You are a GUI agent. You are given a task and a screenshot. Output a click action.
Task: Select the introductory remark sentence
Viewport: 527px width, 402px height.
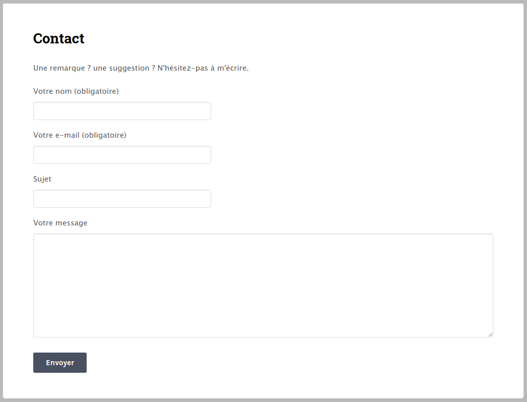(141, 68)
